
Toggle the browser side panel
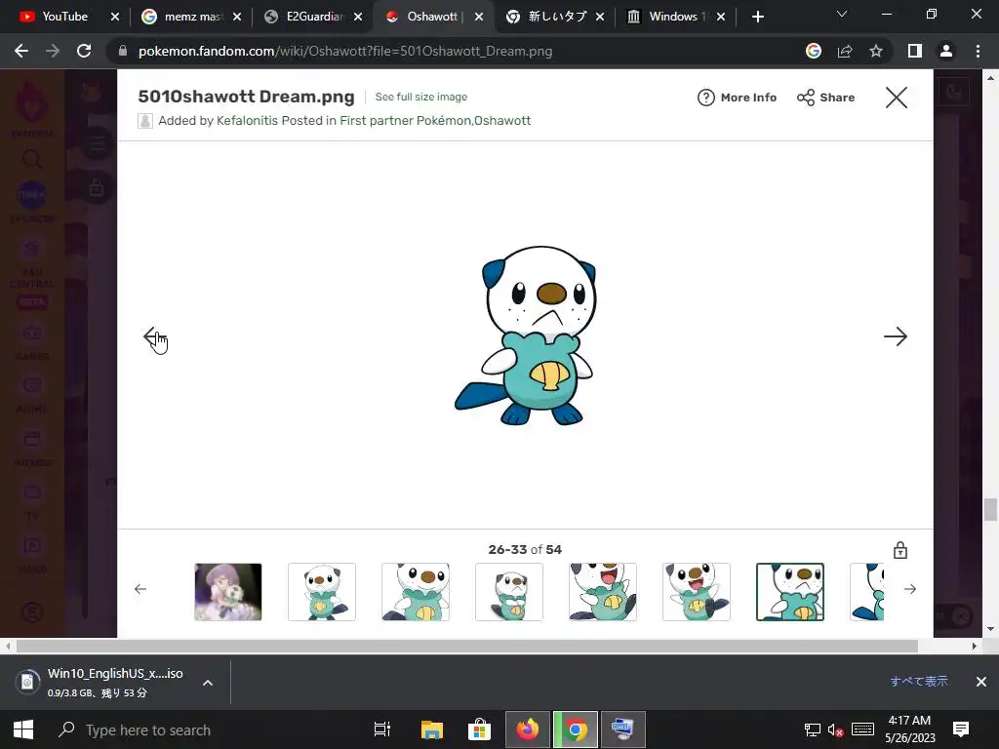pyautogui.click(x=915, y=51)
